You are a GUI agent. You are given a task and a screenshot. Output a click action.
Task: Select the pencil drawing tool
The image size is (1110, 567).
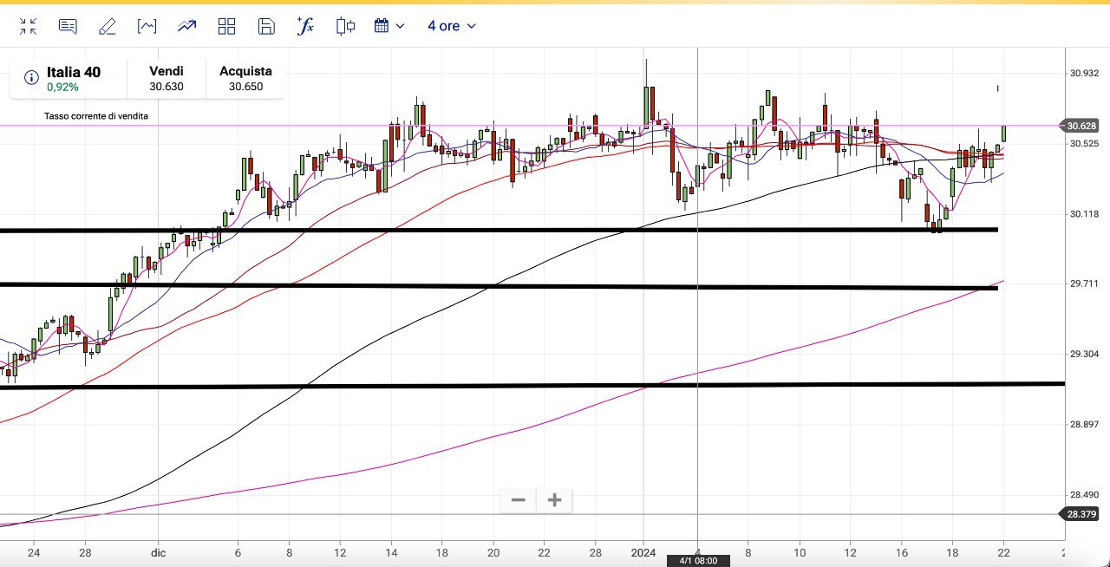tap(108, 26)
